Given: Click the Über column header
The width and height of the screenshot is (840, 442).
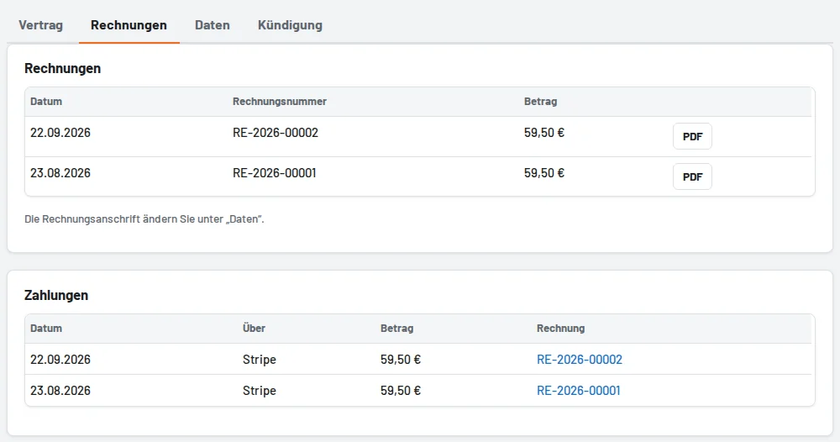Looking at the screenshot, I should pos(254,329).
